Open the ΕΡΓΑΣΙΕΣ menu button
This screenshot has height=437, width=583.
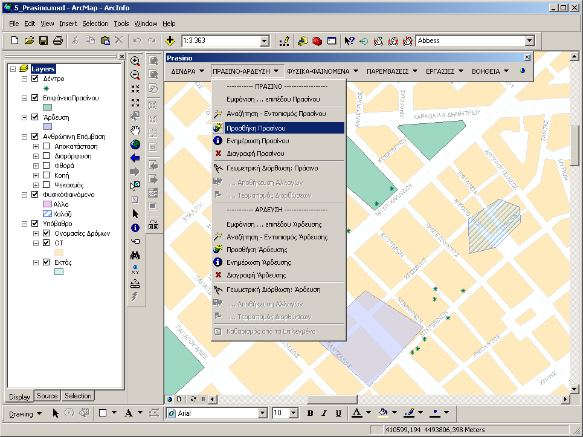[x=444, y=71]
